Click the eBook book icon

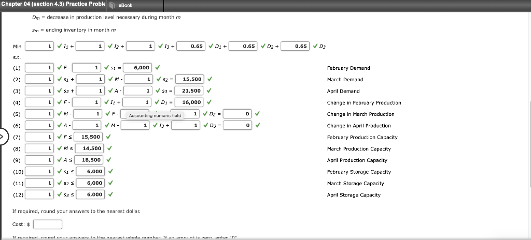coord(113,5)
